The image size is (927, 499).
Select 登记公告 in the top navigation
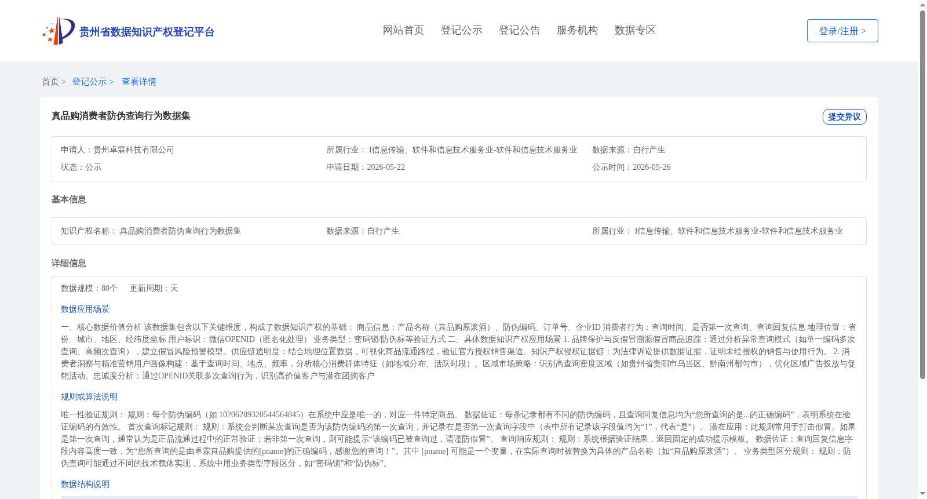[x=519, y=30]
